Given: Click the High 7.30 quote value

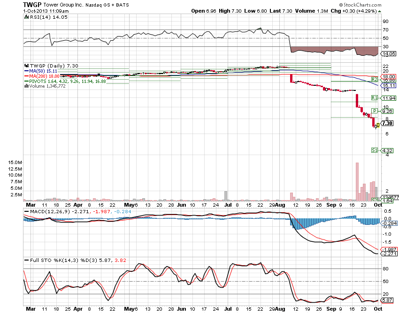Looking at the screenshot, I should (230, 11).
